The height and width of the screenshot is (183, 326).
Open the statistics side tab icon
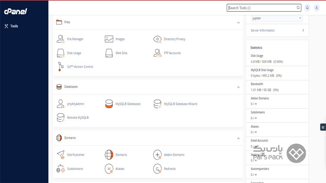point(323,127)
